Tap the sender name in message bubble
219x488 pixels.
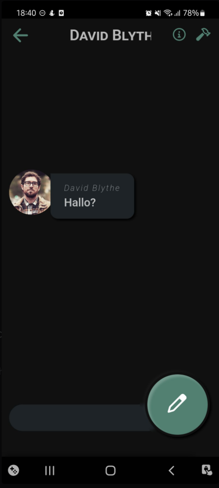coord(92,188)
